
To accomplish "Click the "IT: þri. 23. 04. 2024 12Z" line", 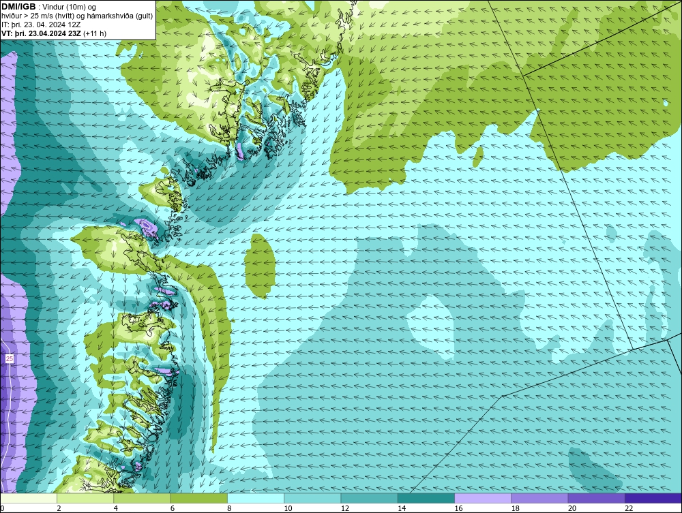I will pos(41,25).
